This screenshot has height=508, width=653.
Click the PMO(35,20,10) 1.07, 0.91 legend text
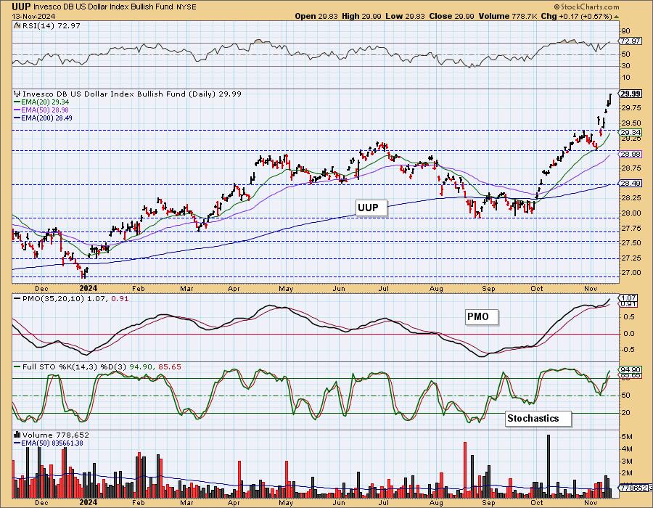[x=75, y=298]
